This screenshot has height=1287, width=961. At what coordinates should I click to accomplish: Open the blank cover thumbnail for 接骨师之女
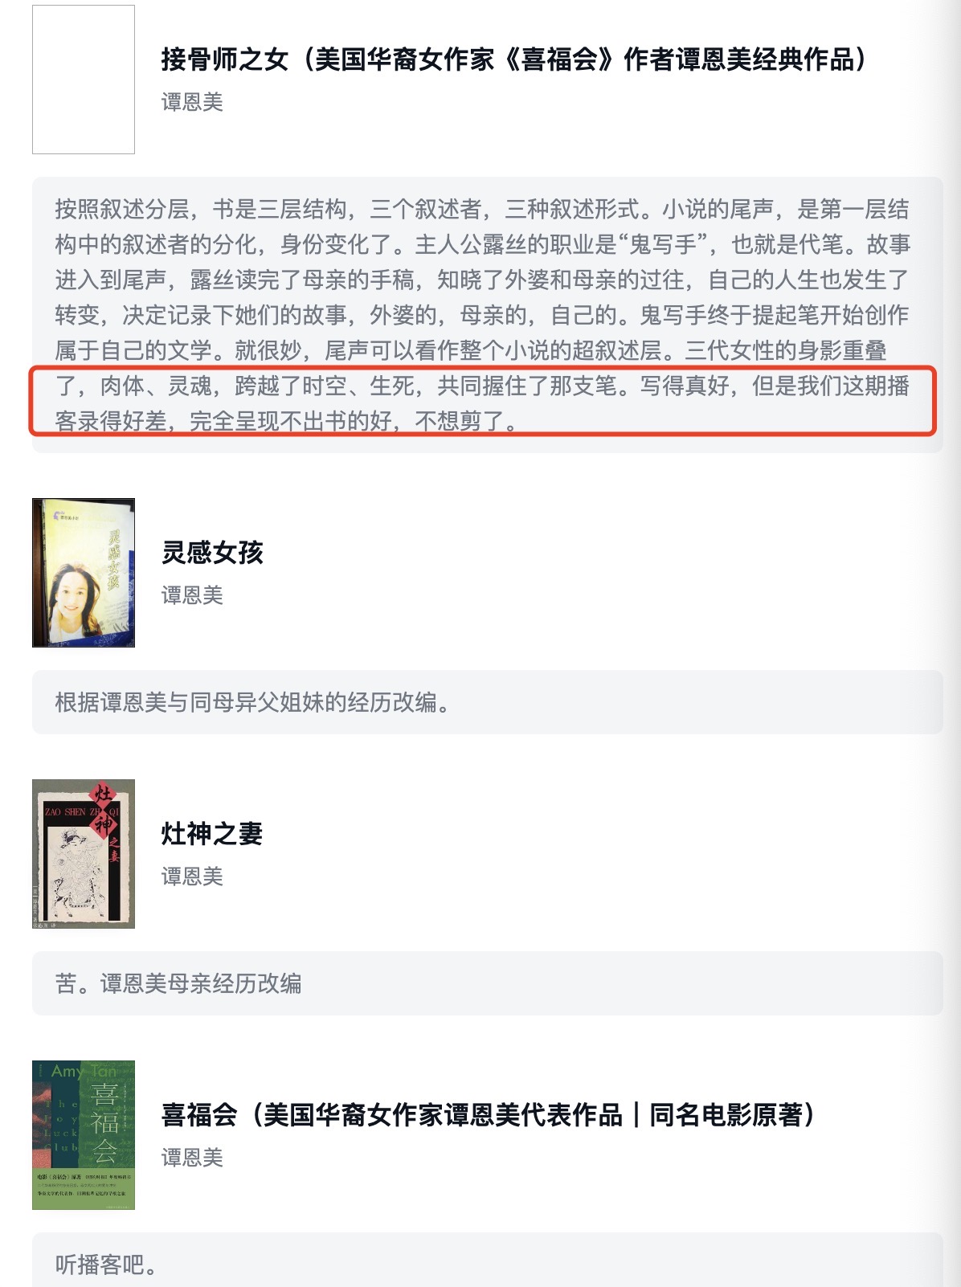pyautogui.click(x=84, y=80)
